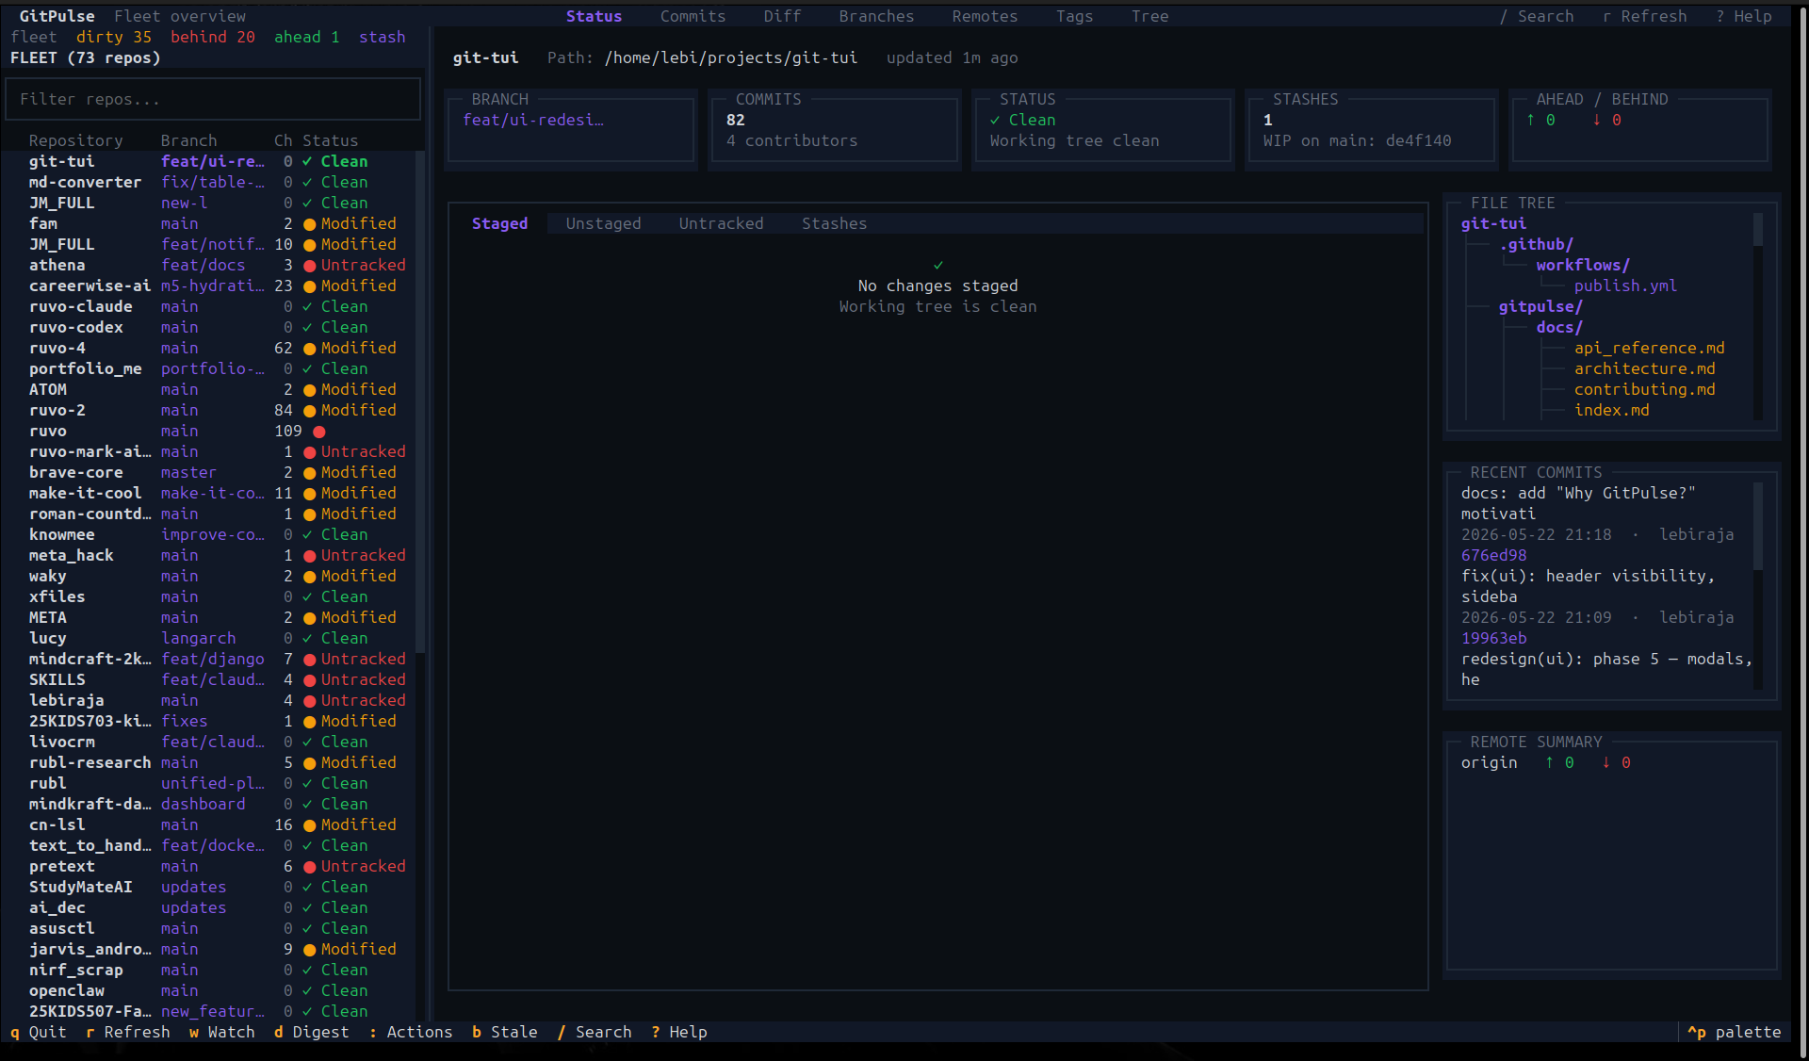Viewport: 1809px width, 1061px height.
Task: Click Refresh in the top bar
Action: click(x=1644, y=16)
